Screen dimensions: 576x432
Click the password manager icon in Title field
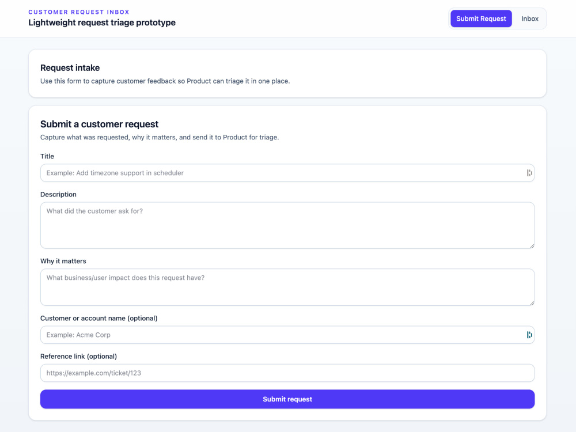pyautogui.click(x=529, y=173)
